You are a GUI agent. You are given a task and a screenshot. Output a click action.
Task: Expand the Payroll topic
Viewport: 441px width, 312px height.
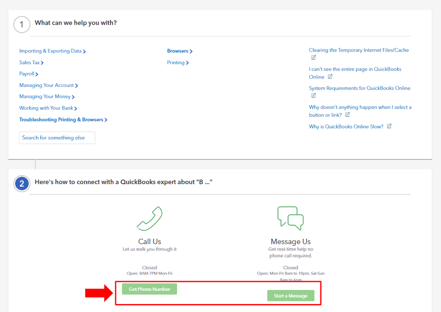pos(28,74)
